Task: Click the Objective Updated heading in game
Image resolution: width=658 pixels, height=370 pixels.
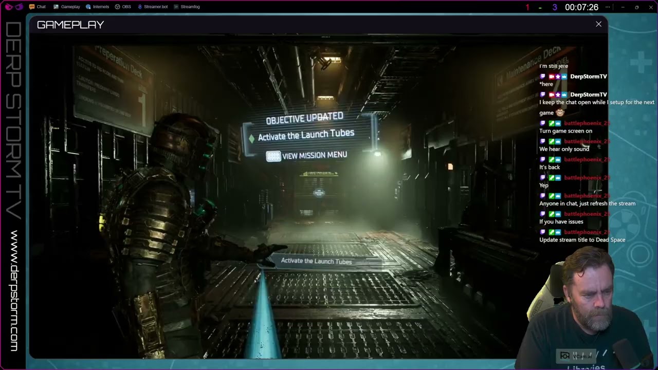Action: click(x=304, y=119)
